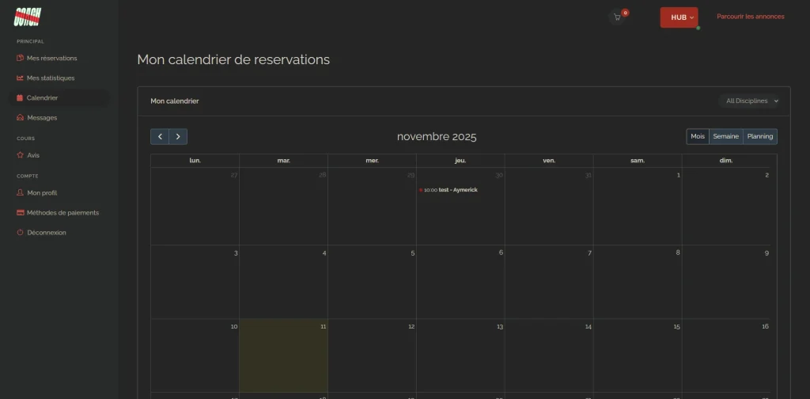Open the HUB dropdown menu
Screen dimensions: 810x399
pos(679,17)
